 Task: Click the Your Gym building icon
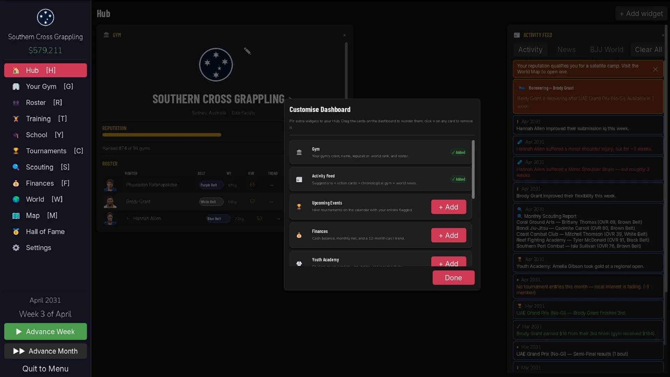[16, 87]
